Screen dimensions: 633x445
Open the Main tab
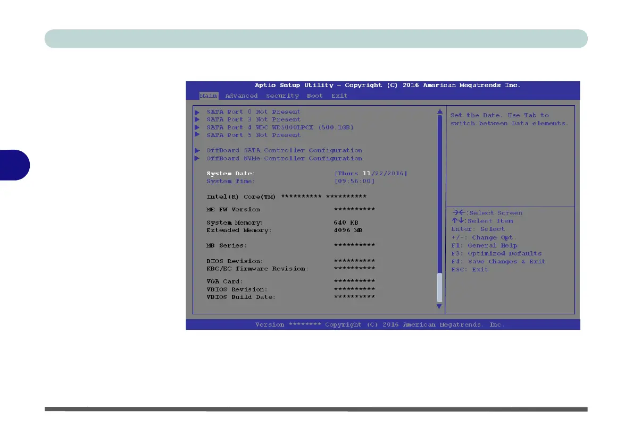(208, 96)
